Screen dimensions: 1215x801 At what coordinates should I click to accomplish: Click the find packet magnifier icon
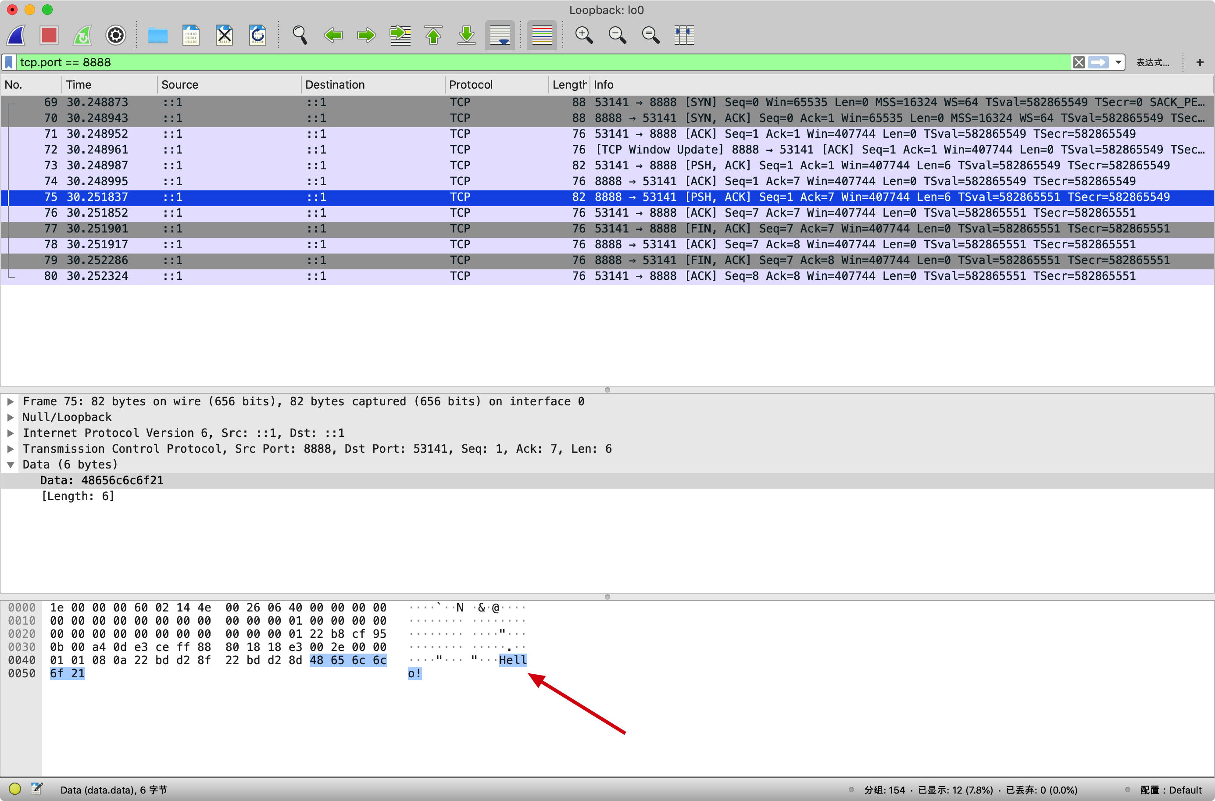300,35
